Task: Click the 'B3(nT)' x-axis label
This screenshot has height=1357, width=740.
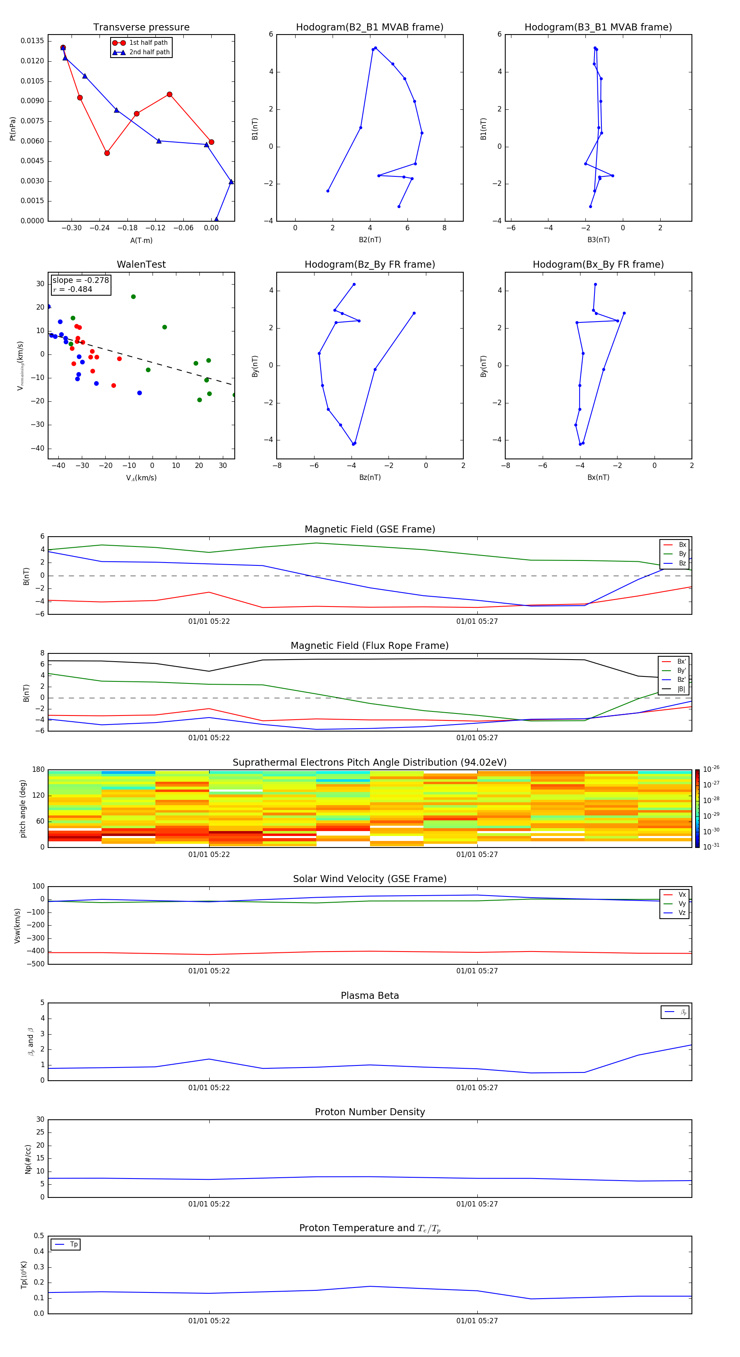Action: [598, 240]
